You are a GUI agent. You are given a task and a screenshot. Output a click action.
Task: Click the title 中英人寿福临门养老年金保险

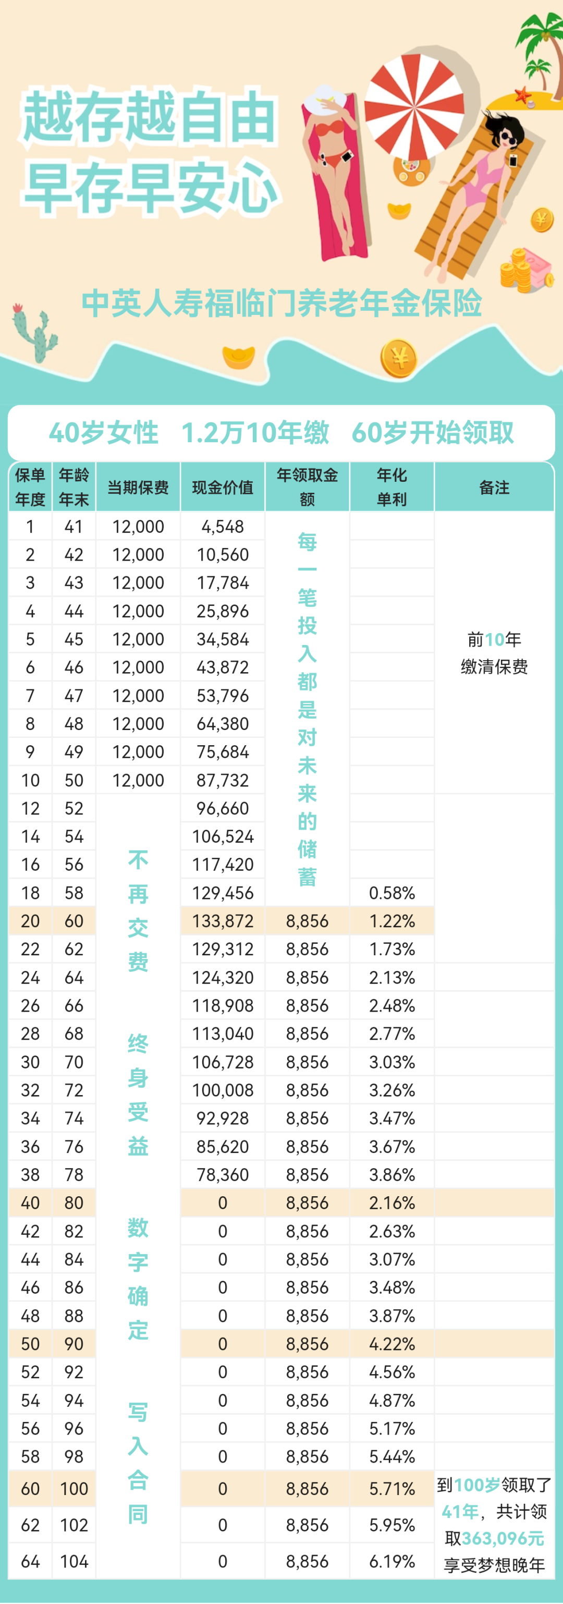[x=281, y=303]
